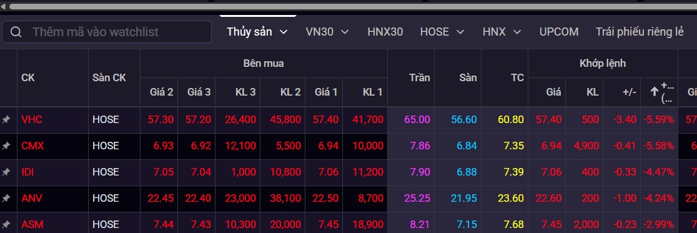Screen dimensions: 697x233
Task: Click ANV reference price 23.60
Action: [511, 198]
